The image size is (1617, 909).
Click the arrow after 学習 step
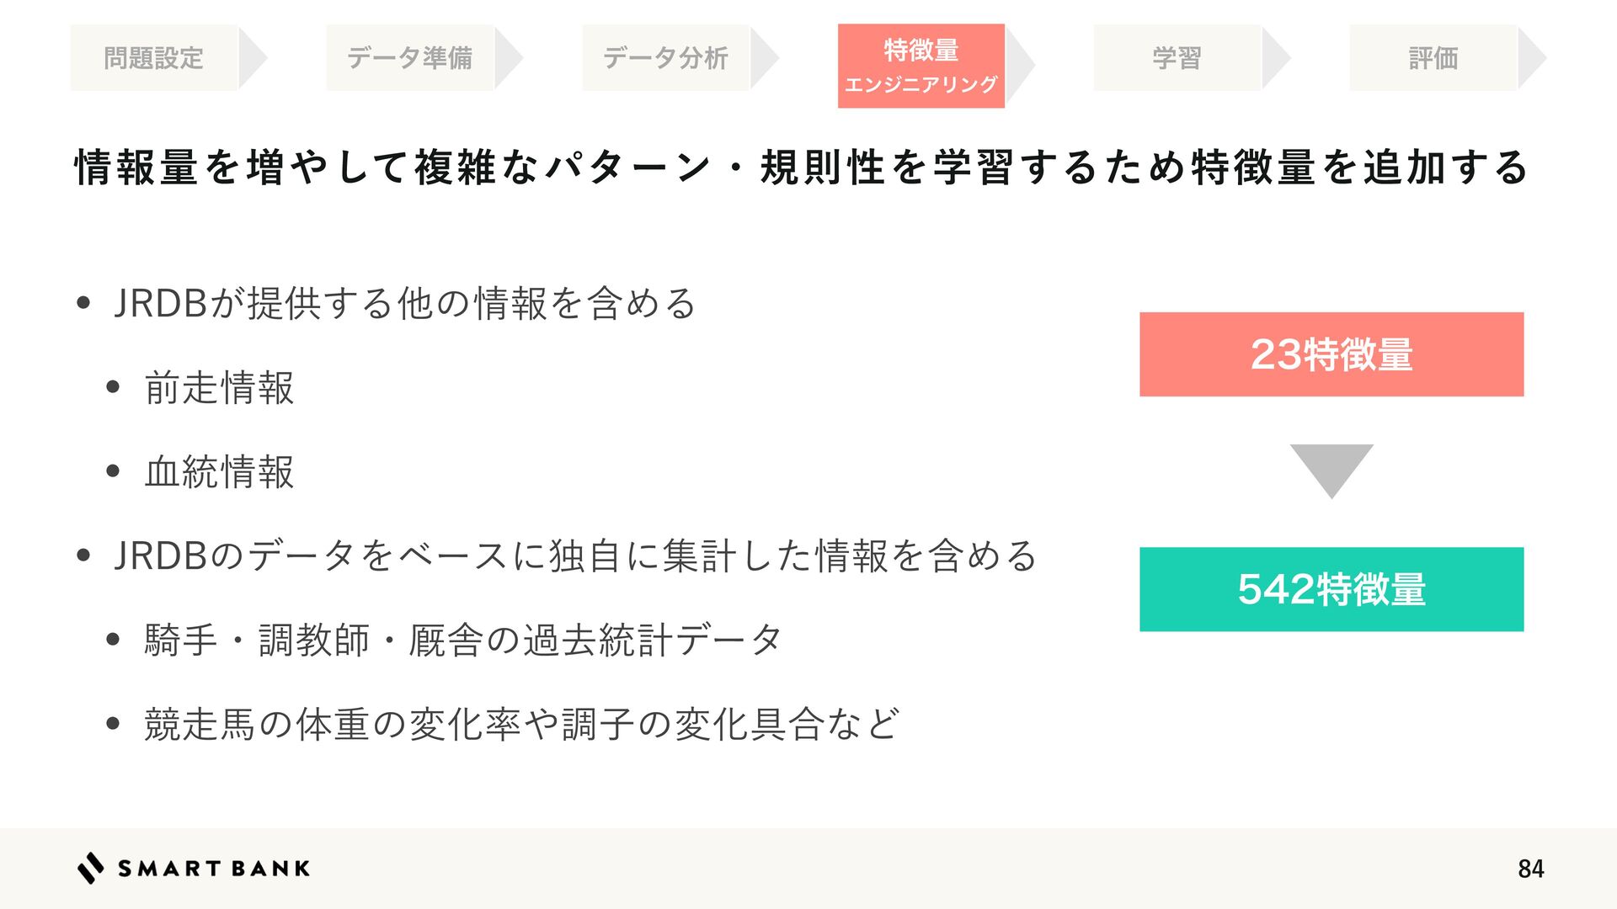[1274, 58]
